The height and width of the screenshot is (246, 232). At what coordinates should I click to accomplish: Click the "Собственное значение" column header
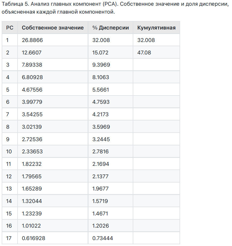coord(53,28)
